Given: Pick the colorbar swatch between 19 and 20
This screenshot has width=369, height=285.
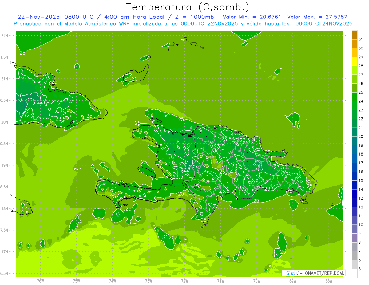Looking at the screenshot, I should point(355,141).
